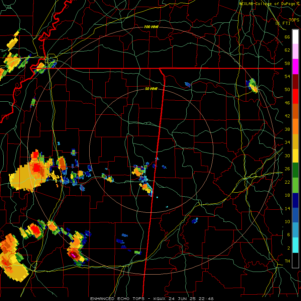Click the bright red swatch in the legend
Viewport: 301px width, 301px height.
295,96
